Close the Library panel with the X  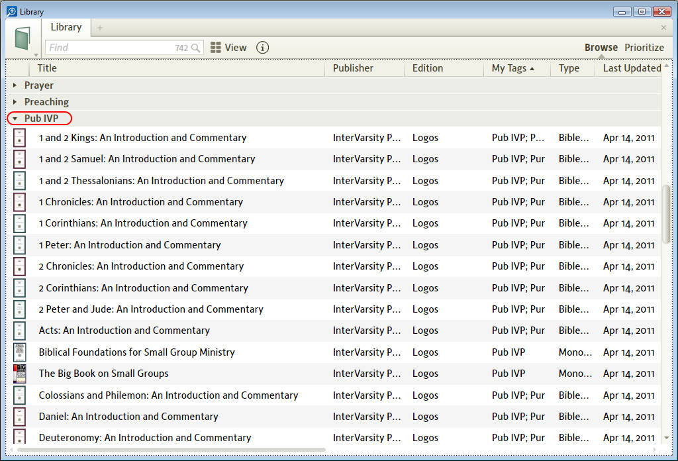(x=663, y=28)
